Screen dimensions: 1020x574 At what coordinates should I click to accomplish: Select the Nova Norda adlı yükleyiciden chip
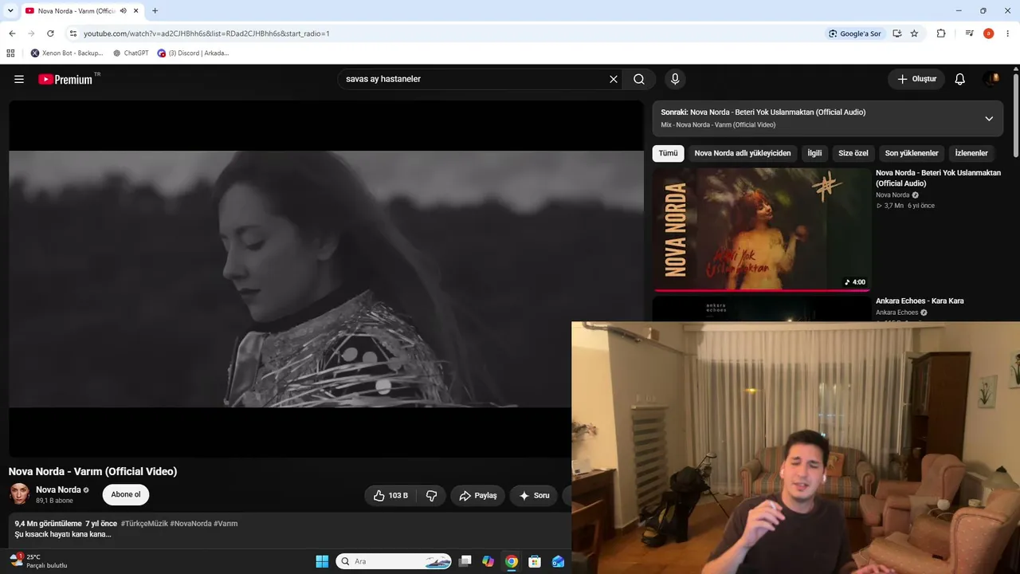pyautogui.click(x=743, y=153)
